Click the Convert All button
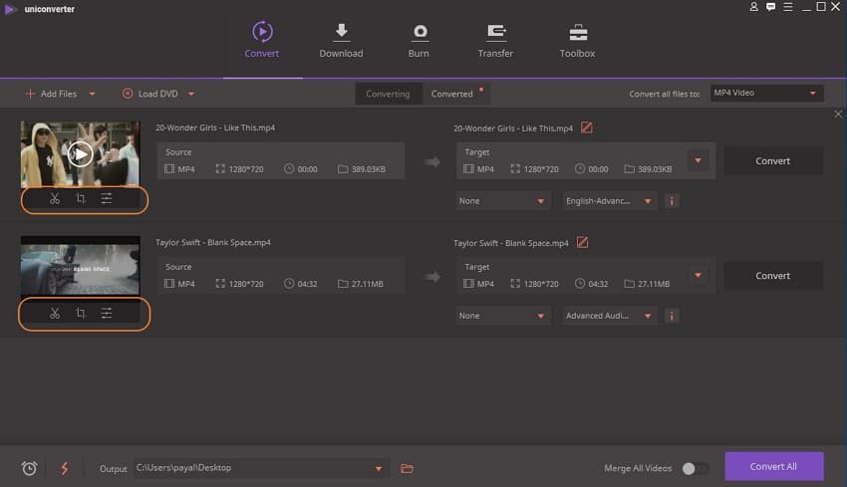Viewport: 847px width, 487px height. coord(773,466)
